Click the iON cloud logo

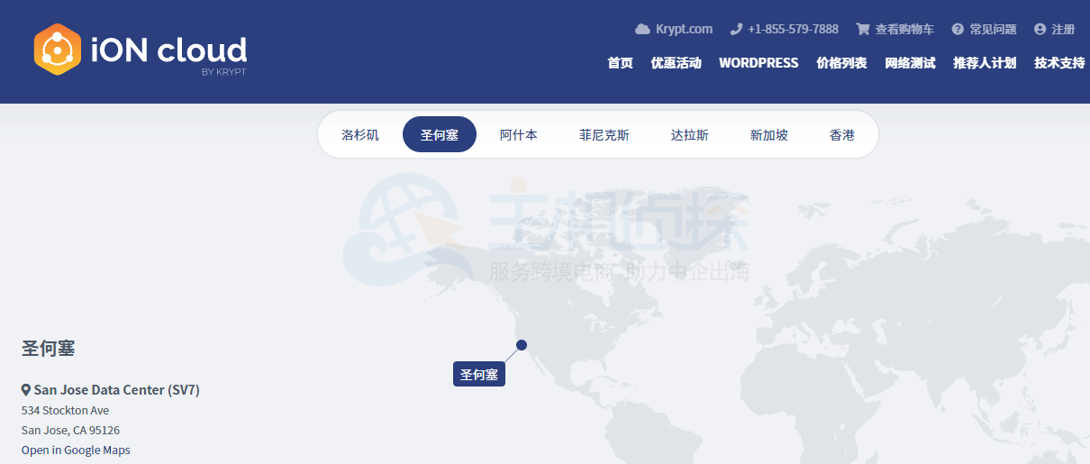tap(141, 50)
